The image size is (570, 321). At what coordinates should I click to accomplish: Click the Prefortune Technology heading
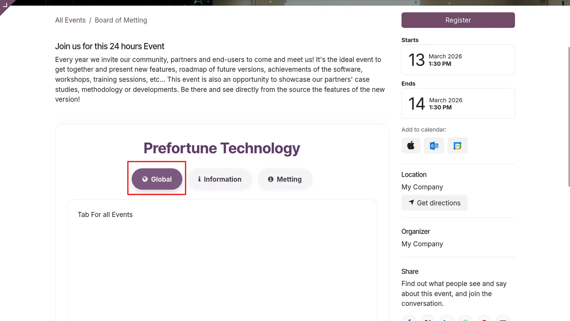click(222, 148)
